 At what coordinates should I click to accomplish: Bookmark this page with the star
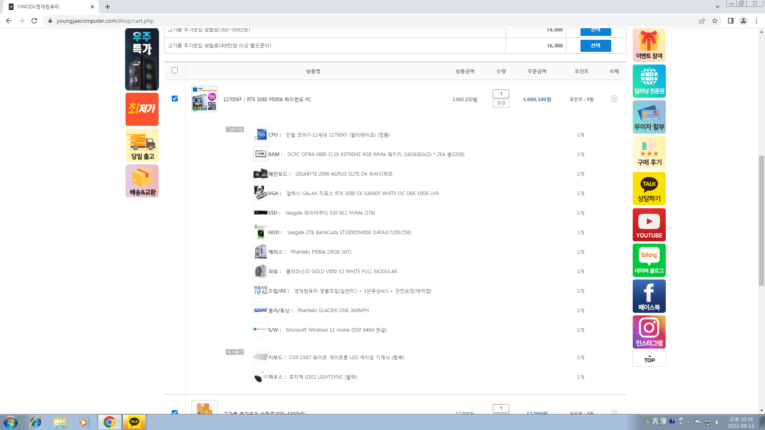click(x=715, y=21)
